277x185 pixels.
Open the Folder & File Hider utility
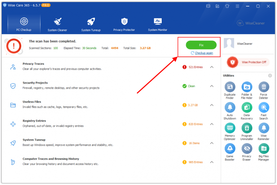point(247,90)
